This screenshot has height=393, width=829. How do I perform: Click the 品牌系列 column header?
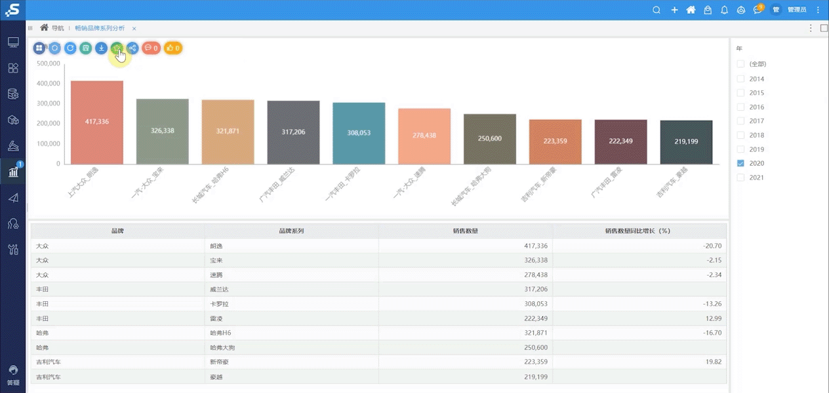pyautogui.click(x=291, y=231)
